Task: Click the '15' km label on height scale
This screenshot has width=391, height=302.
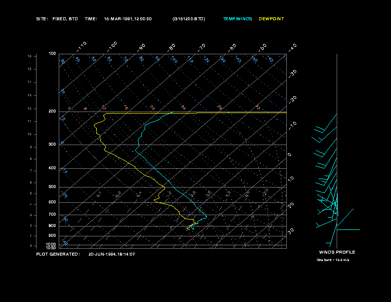Action: 30,69
